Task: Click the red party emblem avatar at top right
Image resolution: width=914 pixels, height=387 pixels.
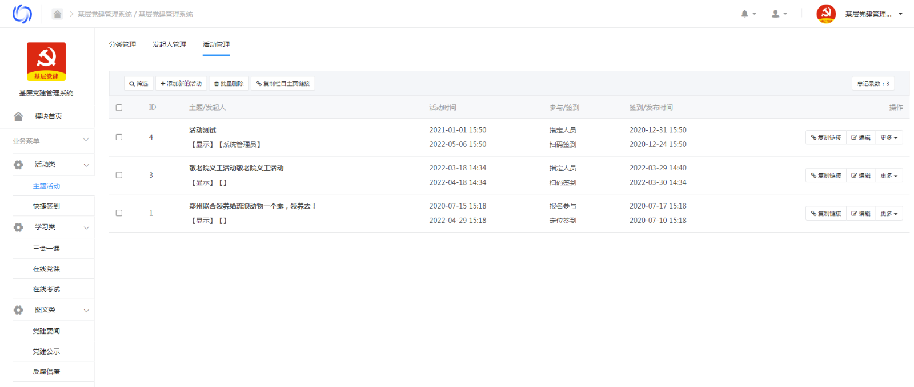Action: click(x=825, y=14)
